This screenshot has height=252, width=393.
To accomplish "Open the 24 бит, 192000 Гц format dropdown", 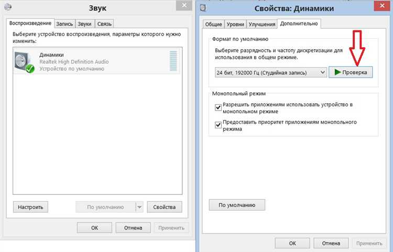I will coord(271,73).
